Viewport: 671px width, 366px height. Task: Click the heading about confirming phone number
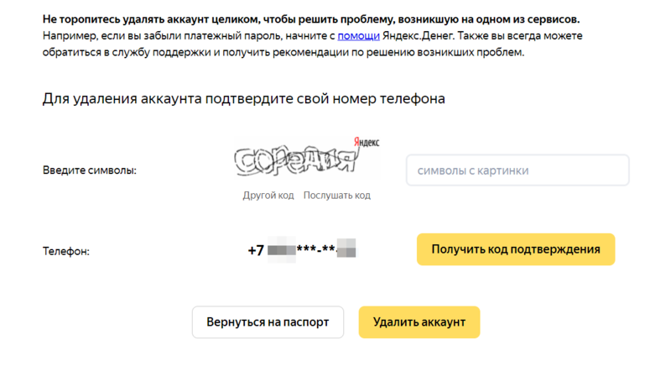(x=243, y=99)
